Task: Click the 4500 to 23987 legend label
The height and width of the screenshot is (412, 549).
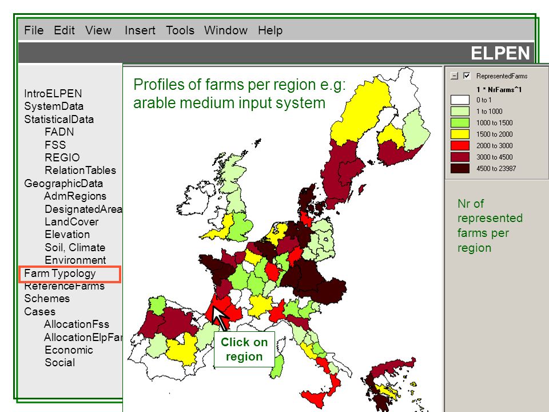Action: tap(496, 168)
